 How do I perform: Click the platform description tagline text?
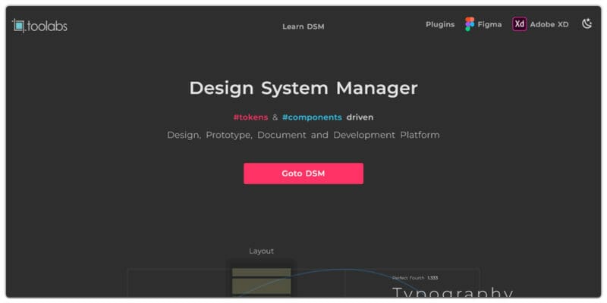pyautogui.click(x=303, y=135)
